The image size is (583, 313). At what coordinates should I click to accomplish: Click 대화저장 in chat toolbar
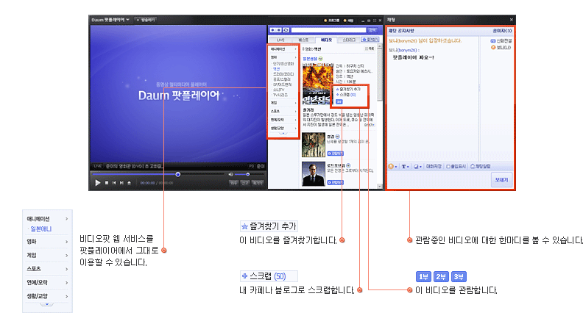(434, 166)
